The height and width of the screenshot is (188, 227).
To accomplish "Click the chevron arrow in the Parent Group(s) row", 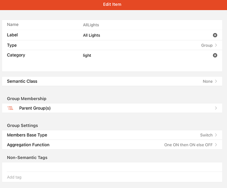I will click(x=216, y=108).
